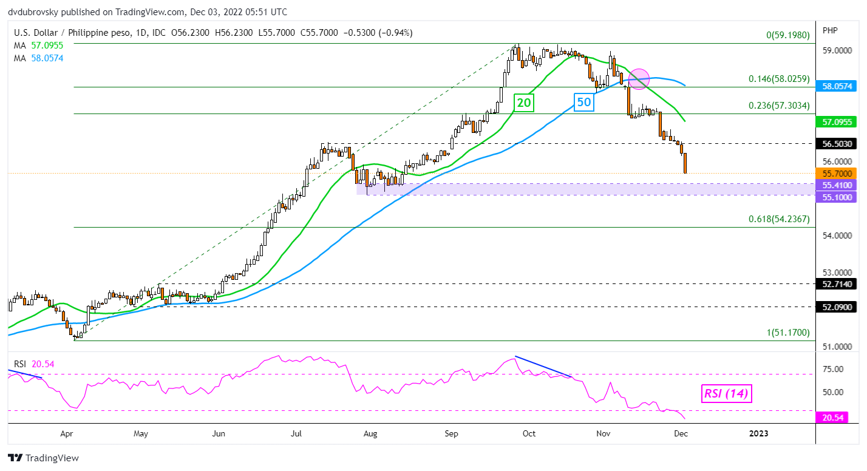Viewport: 867px width, 471px height.
Task: Click the PHP currency label on price axis
Action: (829, 30)
